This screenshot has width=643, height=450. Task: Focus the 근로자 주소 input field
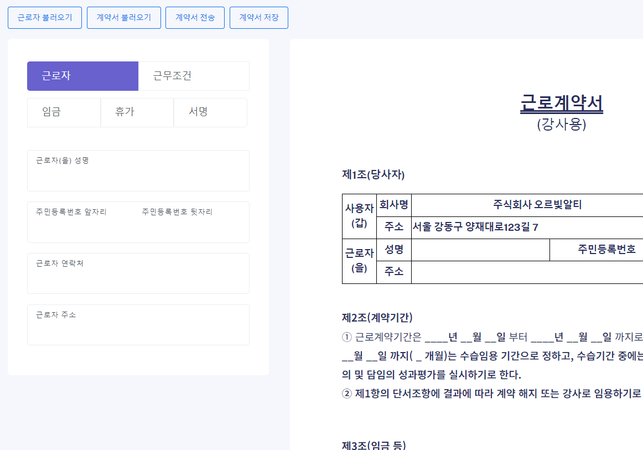pyautogui.click(x=138, y=329)
